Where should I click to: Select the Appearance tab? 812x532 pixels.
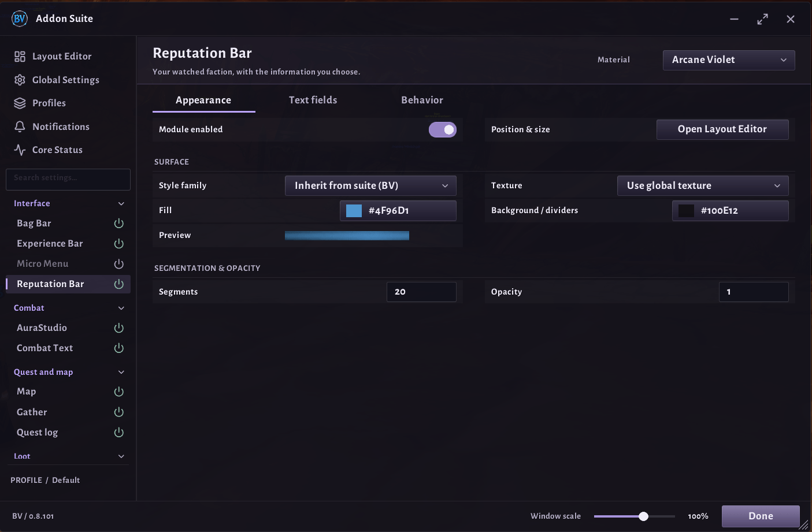(x=203, y=100)
